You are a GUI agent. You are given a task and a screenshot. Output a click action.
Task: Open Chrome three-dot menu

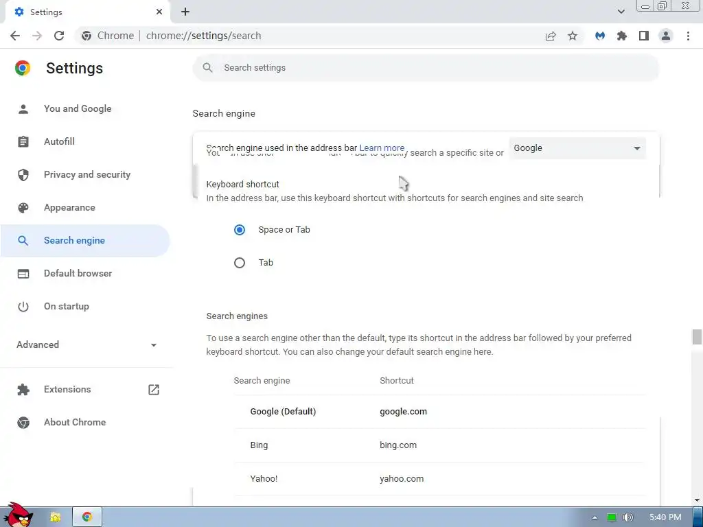[x=688, y=36]
